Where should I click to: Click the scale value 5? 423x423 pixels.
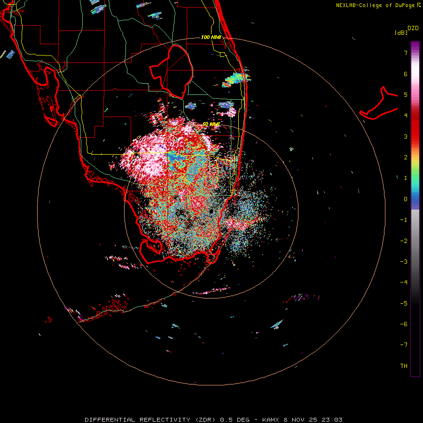(406, 94)
